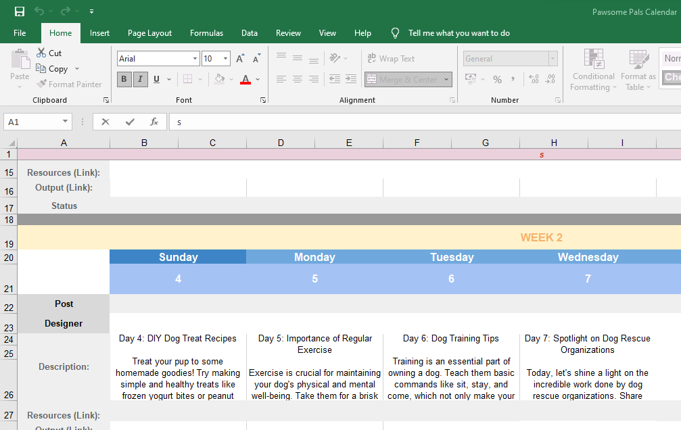
Task: Click the Accounting Number Format icon
Action: (471, 79)
